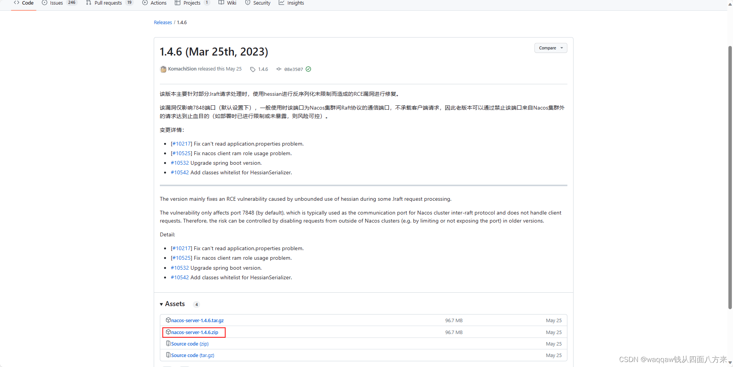
Task: Switch to the Projects tab
Action: (x=192, y=3)
